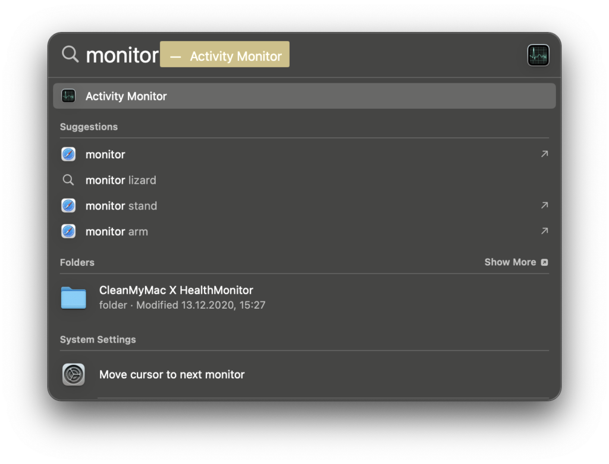Open the arrow at right of "monitor stand"
This screenshot has width=609, height=464.
click(544, 206)
